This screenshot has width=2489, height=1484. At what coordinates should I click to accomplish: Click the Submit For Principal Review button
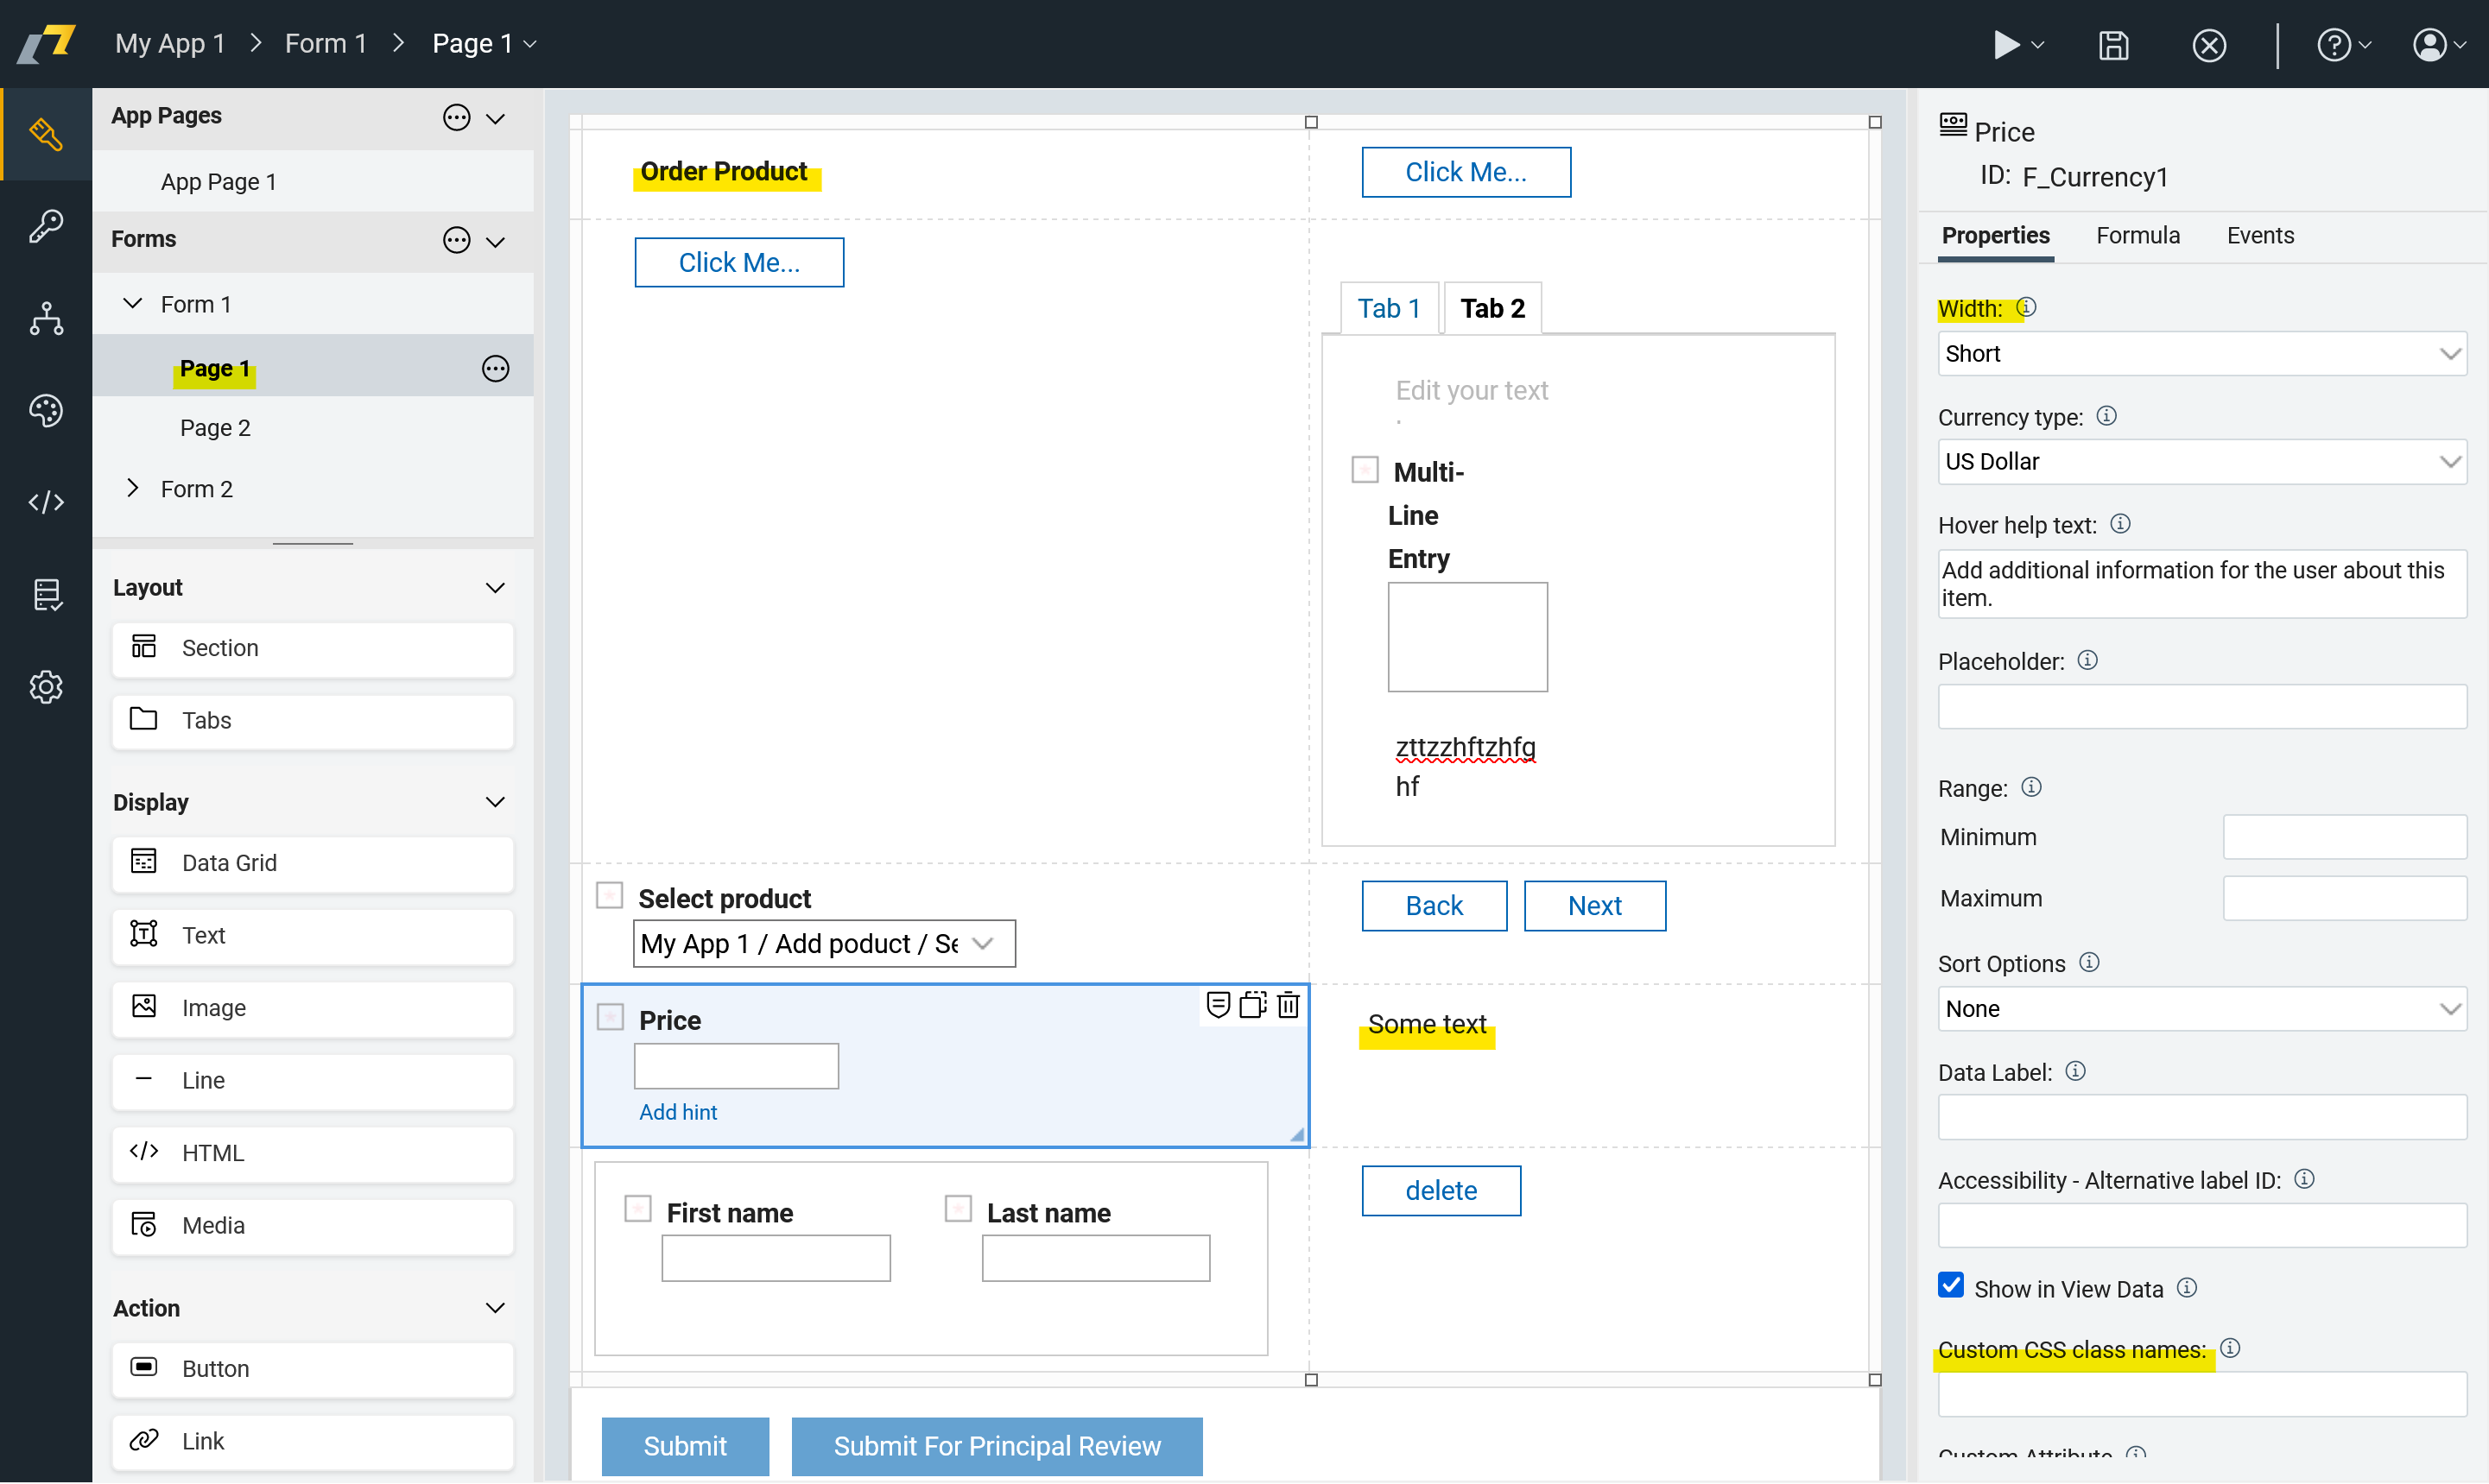[x=997, y=1446]
